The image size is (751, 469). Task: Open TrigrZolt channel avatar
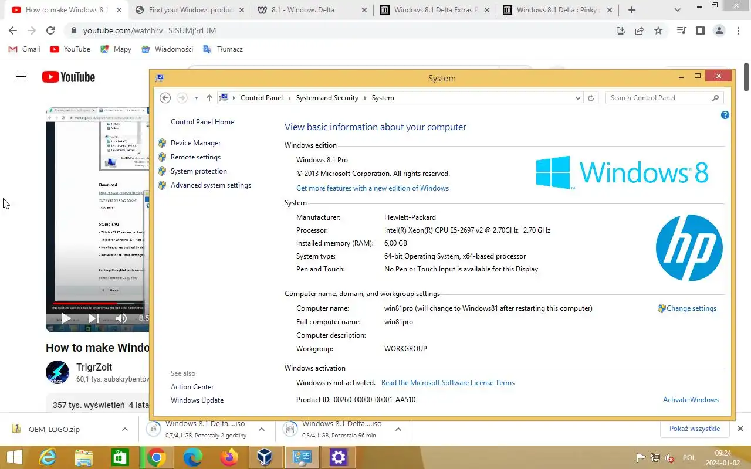tap(57, 372)
